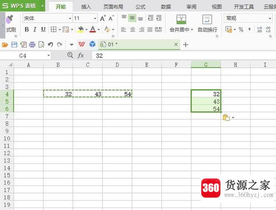Image resolution: width=276 pixels, height=210 pixels.
Task: Open the 宋体 font name dropdown
Action: tap(70, 18)
